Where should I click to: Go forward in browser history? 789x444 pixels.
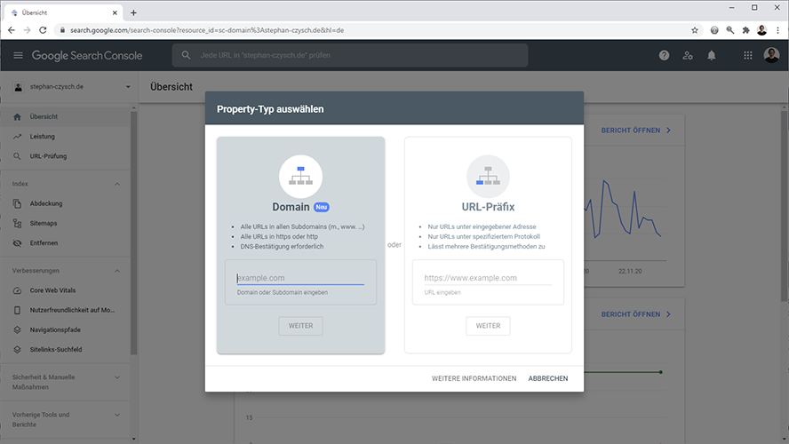pos(28,30)
